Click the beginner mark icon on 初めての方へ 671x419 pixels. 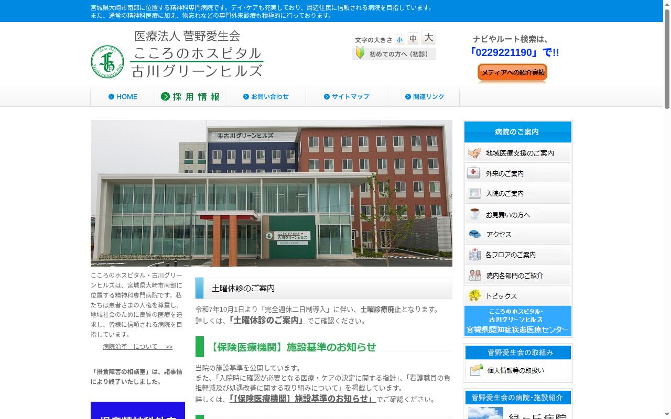point(360,53)
